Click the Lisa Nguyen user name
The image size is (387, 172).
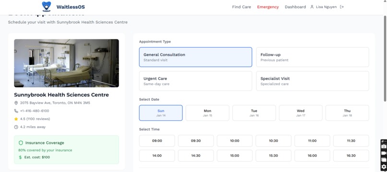pyautogui.click(x=327, y=7)
